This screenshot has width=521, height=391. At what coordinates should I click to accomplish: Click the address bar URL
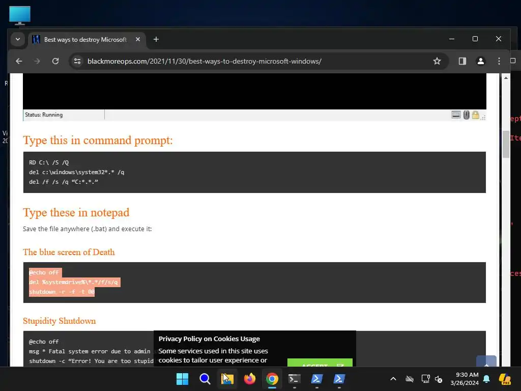click(x=205, y=61)
